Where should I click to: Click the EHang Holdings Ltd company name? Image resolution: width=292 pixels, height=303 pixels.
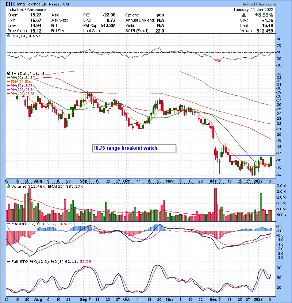30,4
